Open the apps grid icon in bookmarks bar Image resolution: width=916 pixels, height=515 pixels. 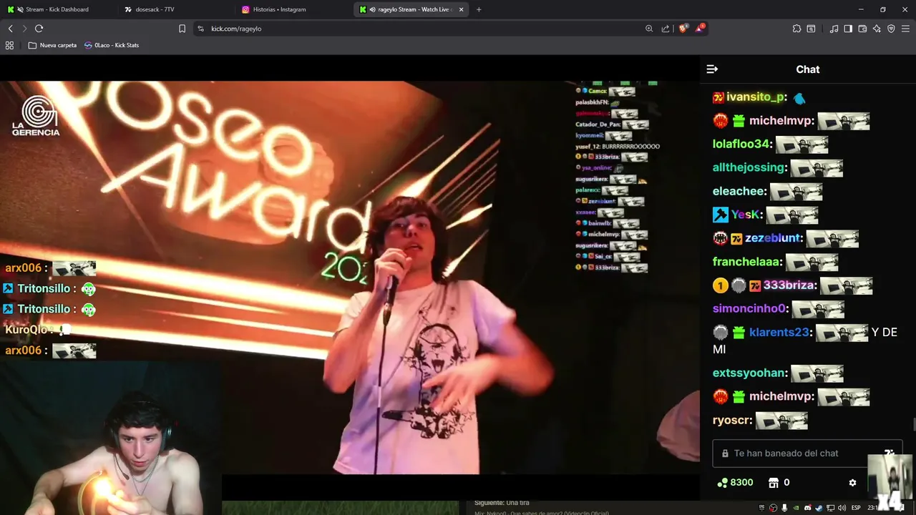(9, 45)
